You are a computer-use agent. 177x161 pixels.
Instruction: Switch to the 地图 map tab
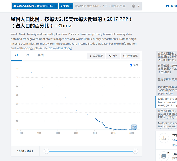(x=40, y=55)
